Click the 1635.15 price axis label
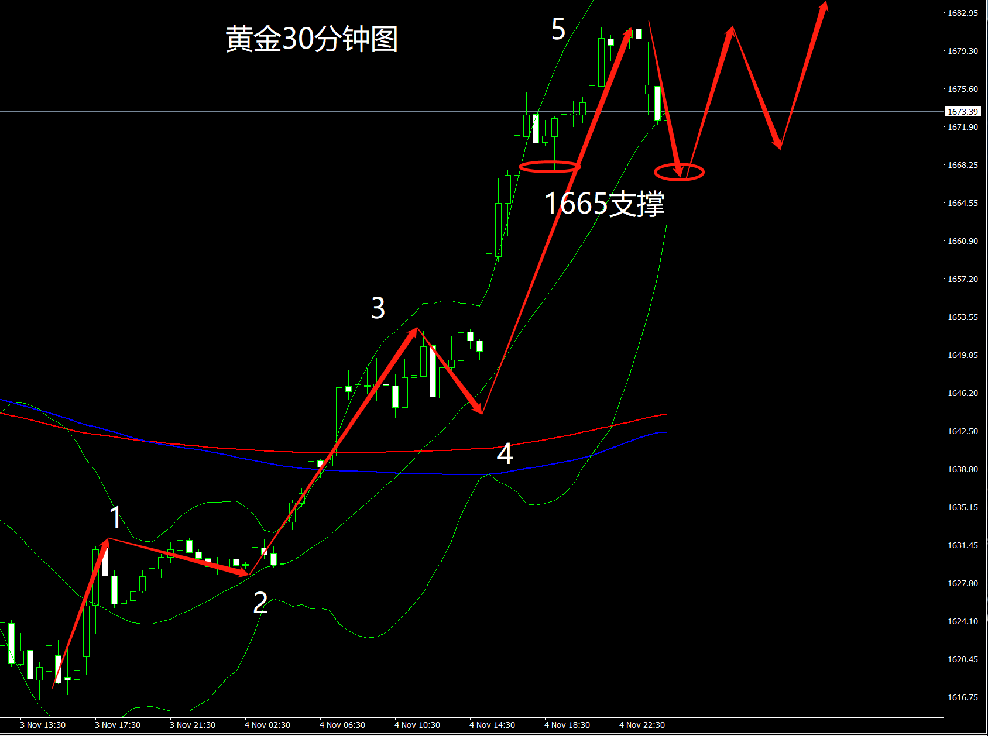 tap(963, 507)
